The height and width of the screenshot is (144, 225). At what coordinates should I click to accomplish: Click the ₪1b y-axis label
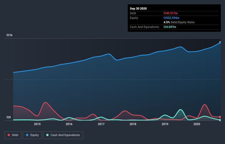pos(10,35)
